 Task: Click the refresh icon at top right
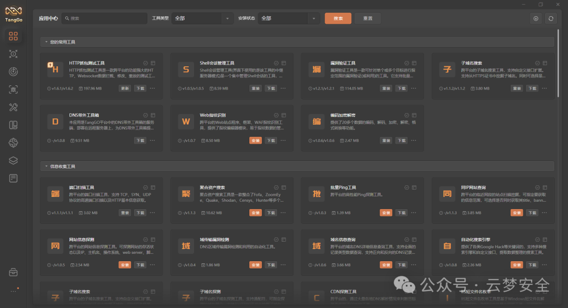[x=551, y=18]
